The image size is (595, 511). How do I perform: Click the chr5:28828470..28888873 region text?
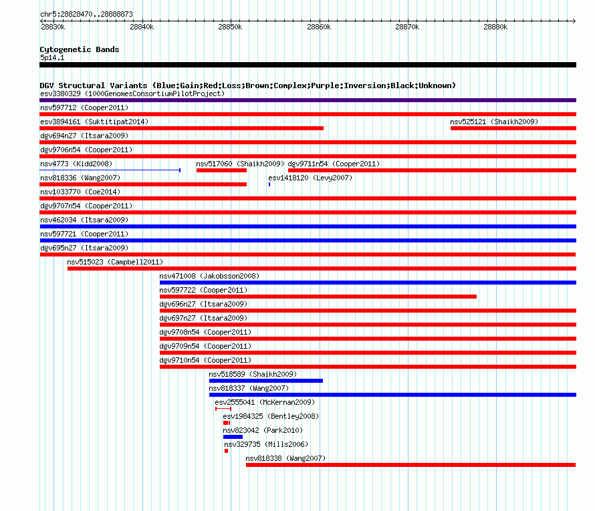tap(86, 14)
